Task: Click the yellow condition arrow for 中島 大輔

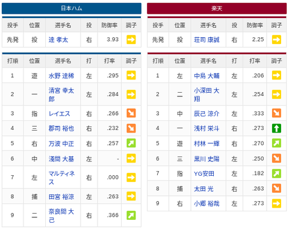Action: [276, 75]
